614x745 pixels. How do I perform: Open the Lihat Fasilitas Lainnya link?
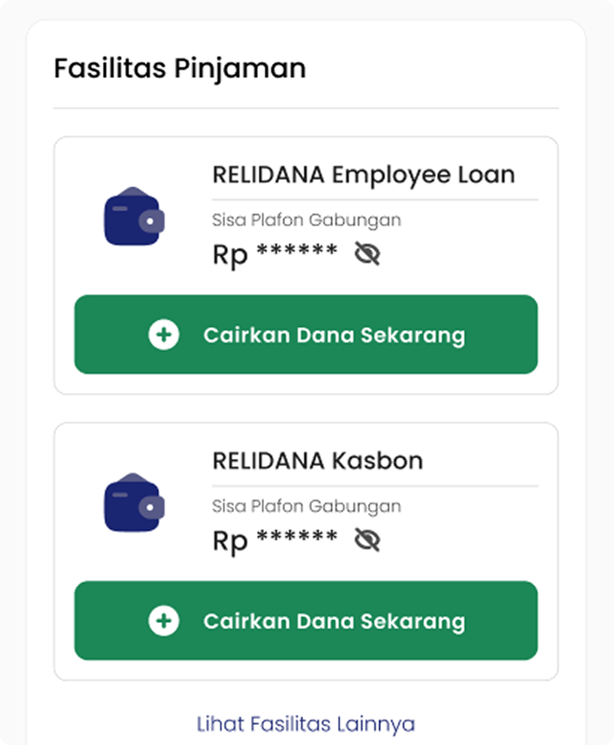[x=306, y=724]
